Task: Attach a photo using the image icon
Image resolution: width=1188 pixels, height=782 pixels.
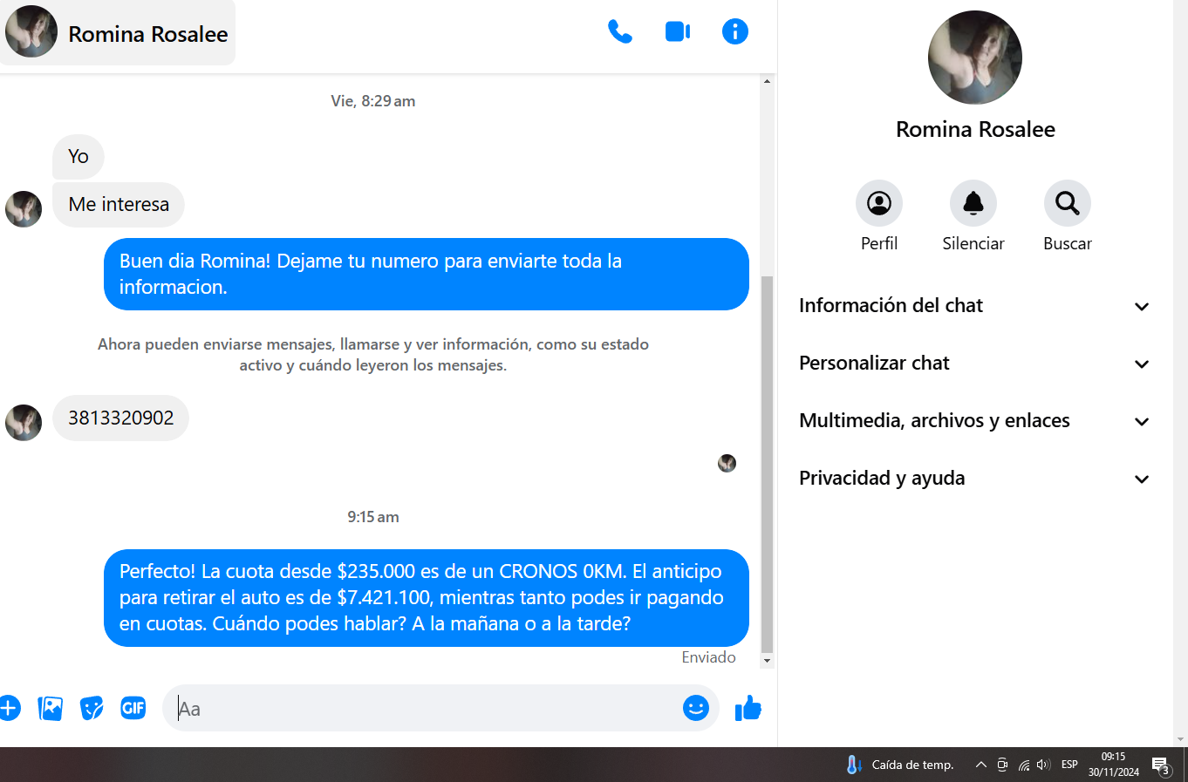Action: point(51,708)
